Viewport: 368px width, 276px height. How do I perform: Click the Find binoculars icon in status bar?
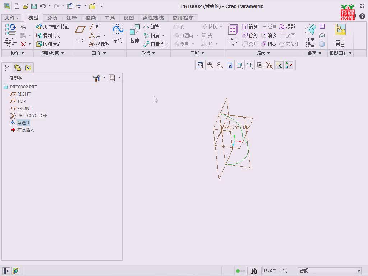pos(254,271)
